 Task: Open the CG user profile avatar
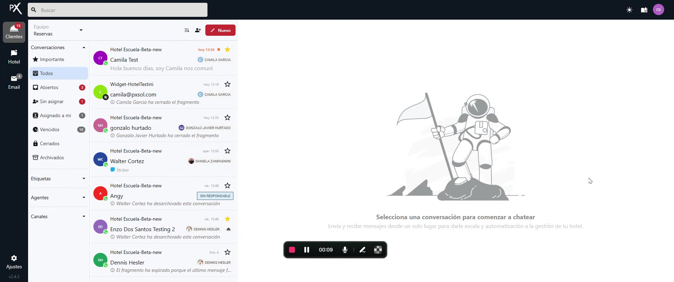[658, 10]
